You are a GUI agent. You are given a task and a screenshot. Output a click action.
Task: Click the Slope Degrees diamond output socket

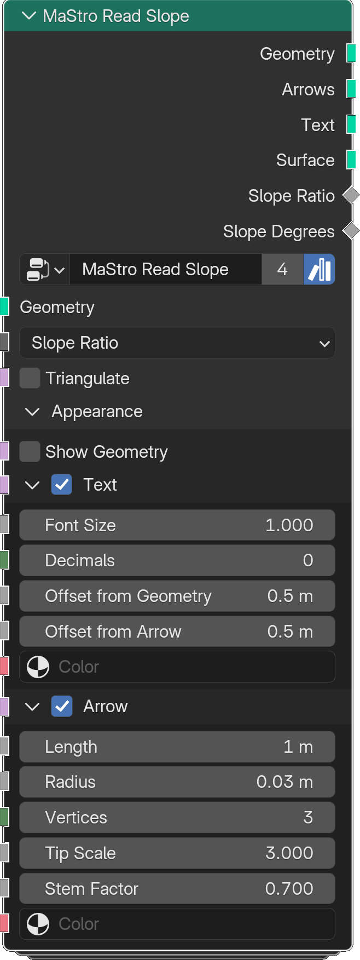[351, 231]
